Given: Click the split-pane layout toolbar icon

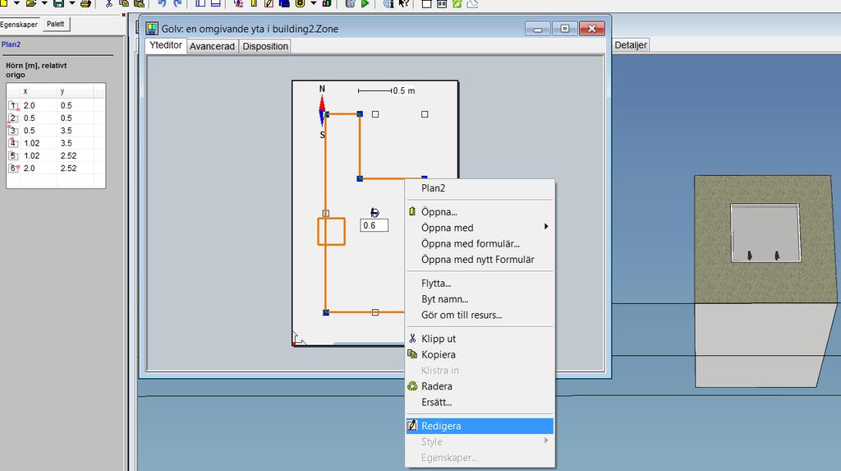Looking at the screenshot, I should point(200,3).
